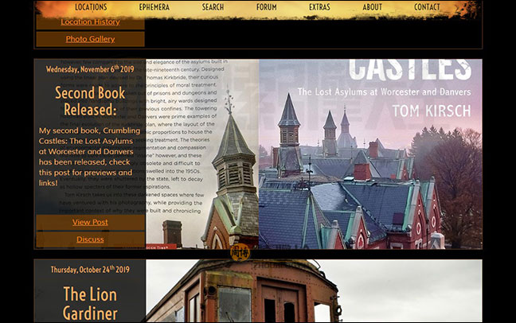
Task: Open the Crumbling Castles book cover image
Action: click(x=315, y=154)
